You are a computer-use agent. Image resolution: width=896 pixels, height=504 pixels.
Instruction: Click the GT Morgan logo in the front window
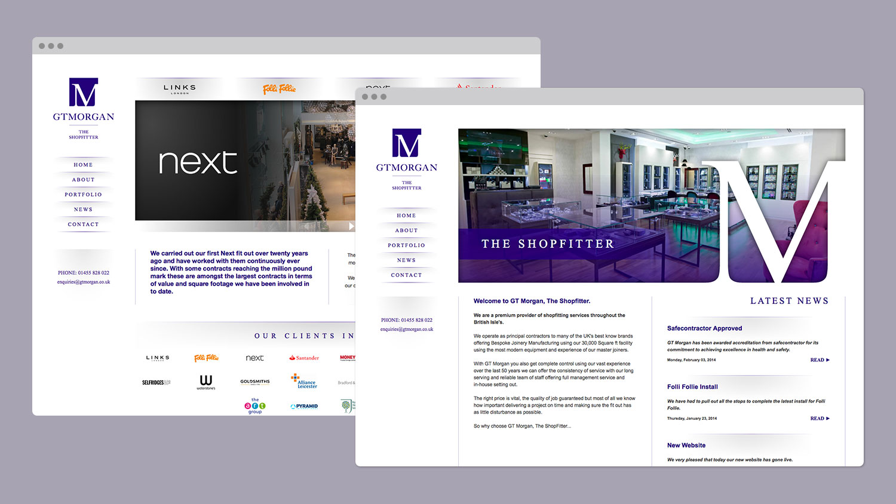(407, 159)
